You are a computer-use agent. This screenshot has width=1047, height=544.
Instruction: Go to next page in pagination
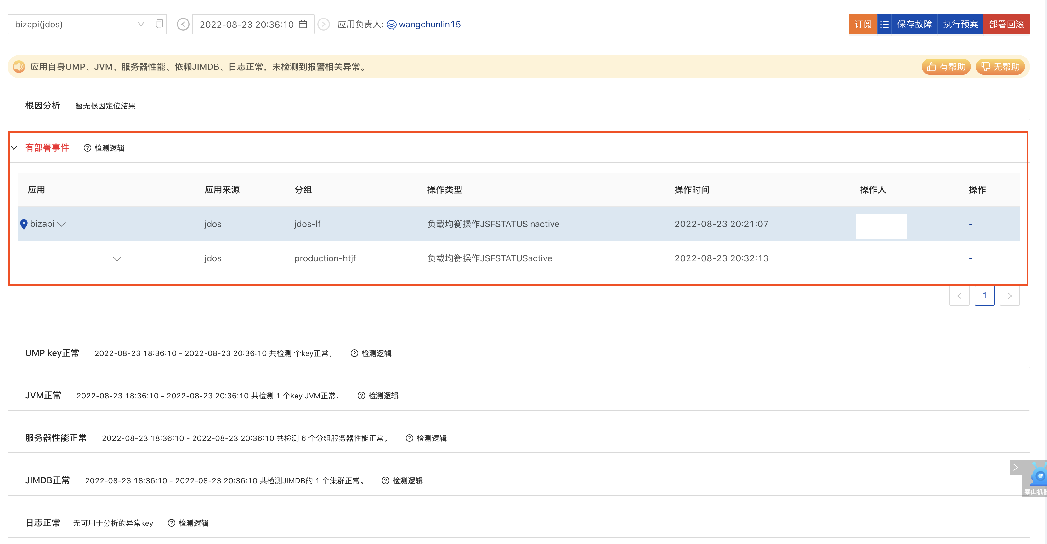1010,296
